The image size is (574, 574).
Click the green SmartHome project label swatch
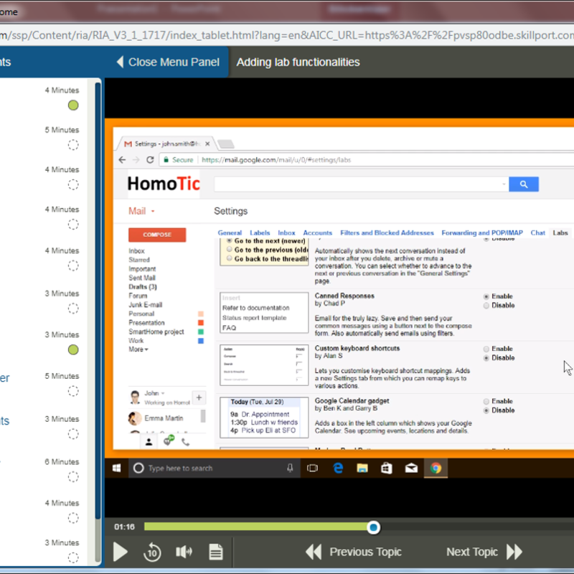tap(201, 331)
